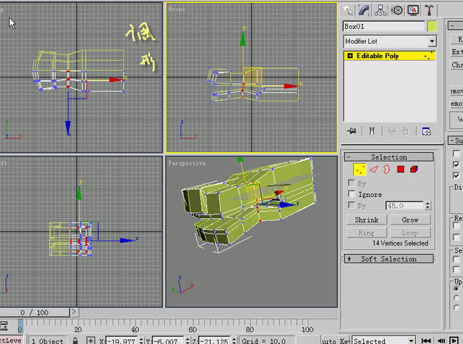Play the animation

tap(454, 341)
